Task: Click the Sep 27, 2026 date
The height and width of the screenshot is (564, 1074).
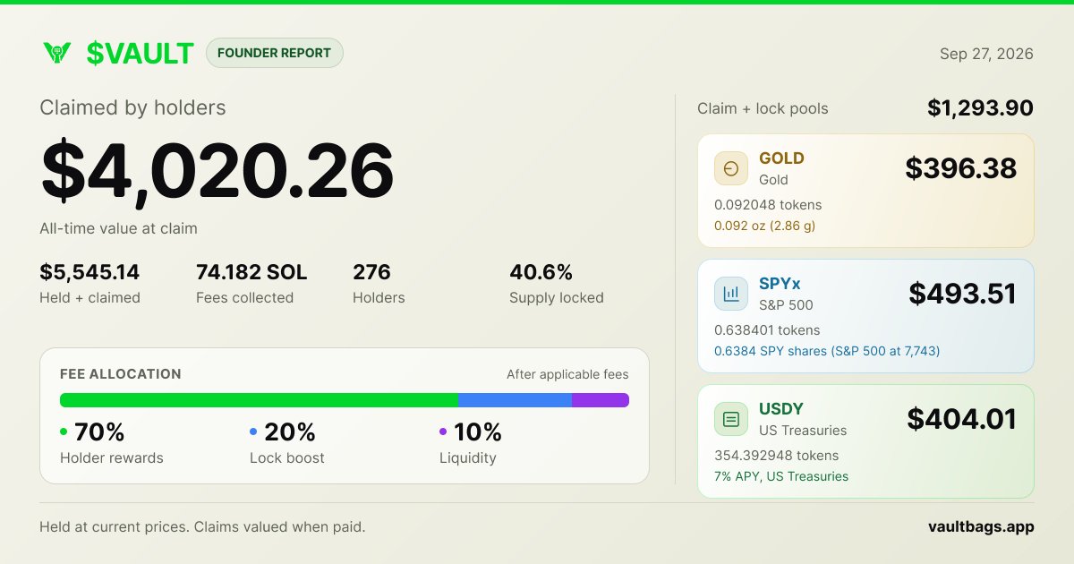Action: point(986,54)
